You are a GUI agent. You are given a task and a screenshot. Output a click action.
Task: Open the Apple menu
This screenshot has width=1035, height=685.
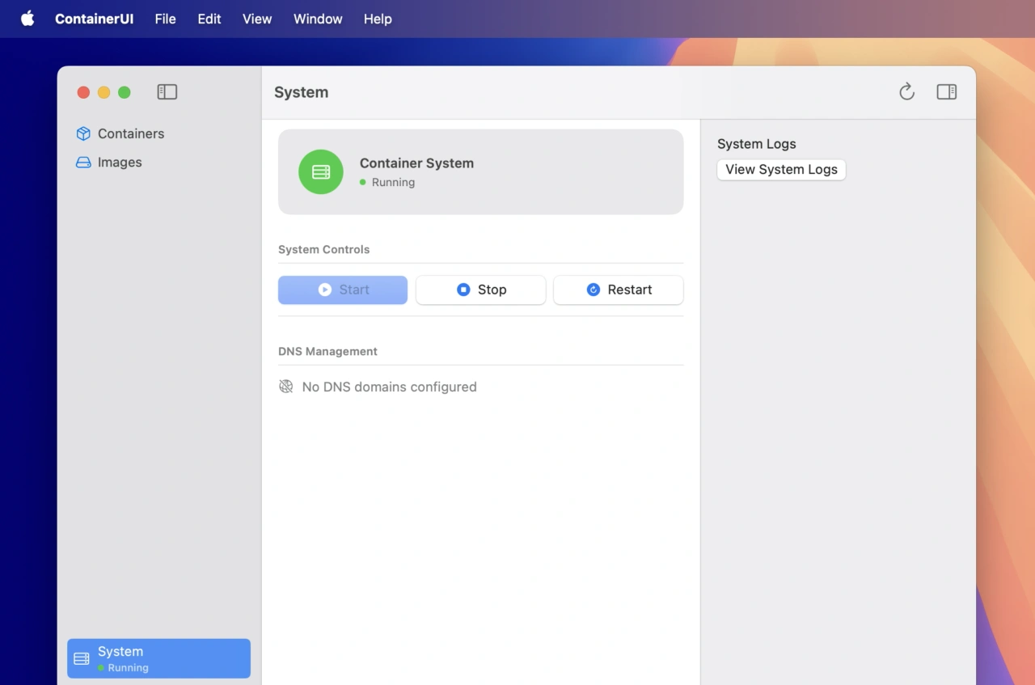point(27,19)
